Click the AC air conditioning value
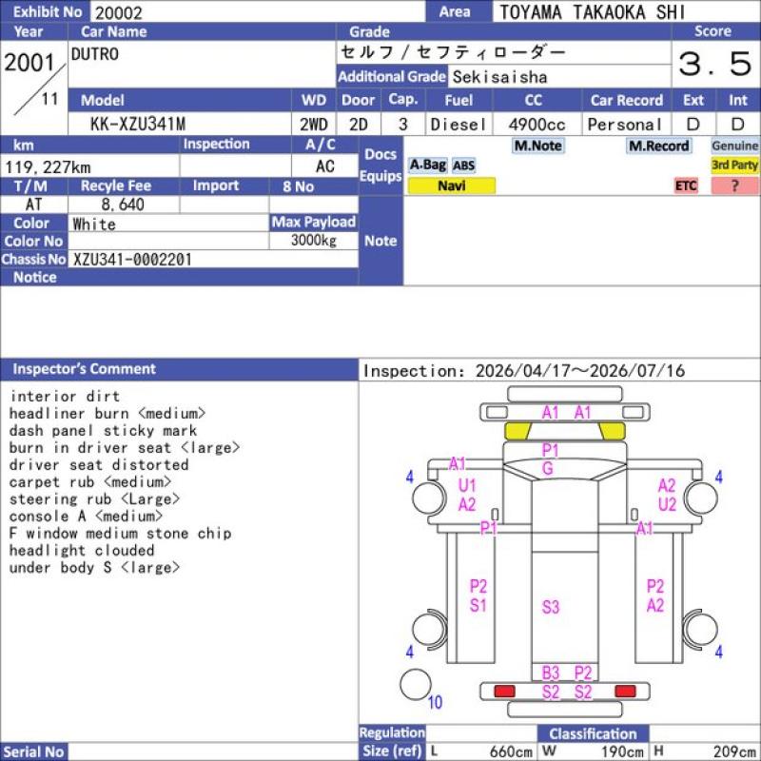 tap(325, 166)
